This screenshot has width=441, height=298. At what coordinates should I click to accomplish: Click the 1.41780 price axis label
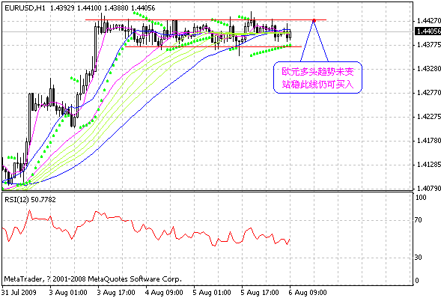[x=428, y=140]
